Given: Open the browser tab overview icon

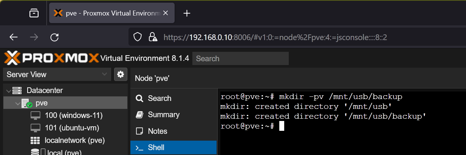Looking at the screenshot, I should (x=34, y=13).
